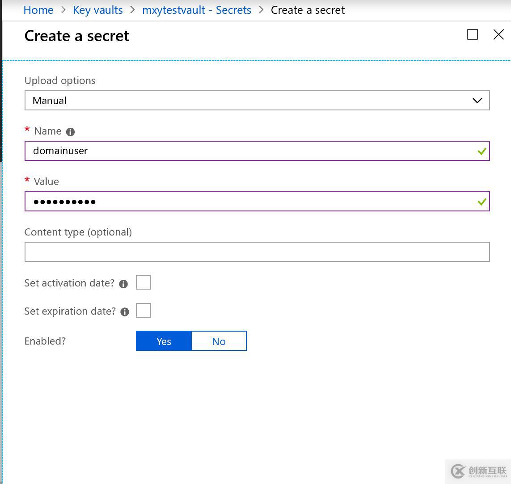This screenshot has width=511, height=484.
Task: Click the Name field info icon
Action: (70, 132)
